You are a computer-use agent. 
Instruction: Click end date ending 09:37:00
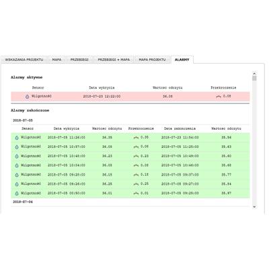coord(180,175)
